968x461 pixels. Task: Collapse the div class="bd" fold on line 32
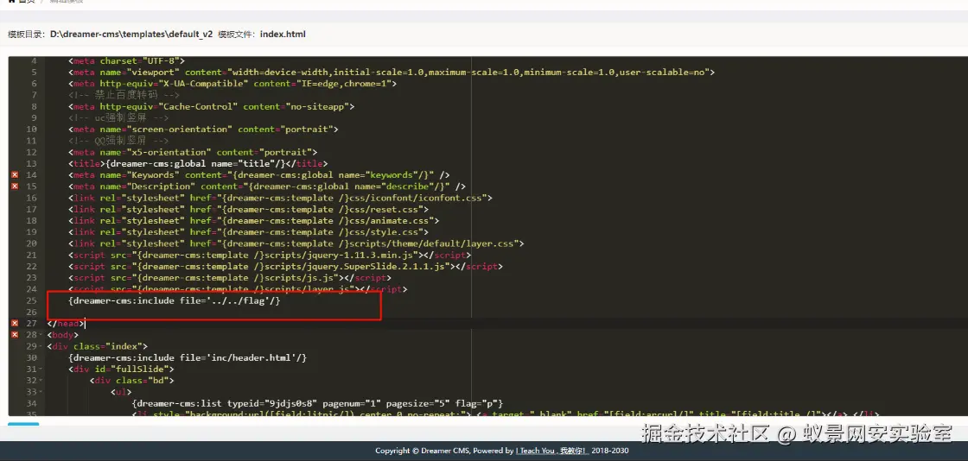tap(41, 380)
